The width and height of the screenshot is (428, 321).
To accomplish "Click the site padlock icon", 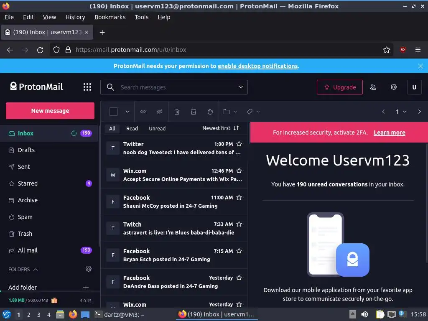I will pyautogui.click(x=68, y=50).
